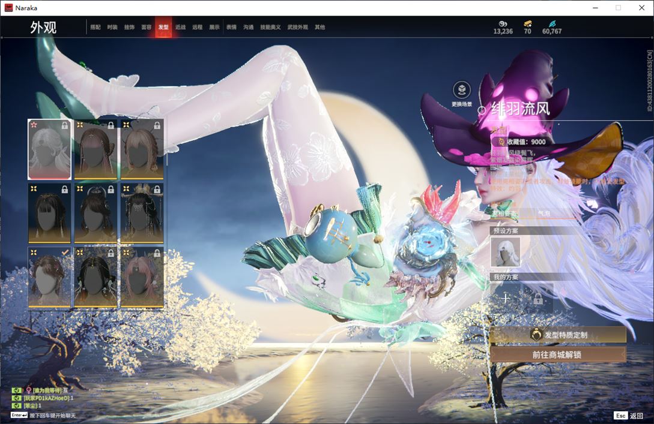
Task: Open the 沟通 tab
Action: (249, 27)
